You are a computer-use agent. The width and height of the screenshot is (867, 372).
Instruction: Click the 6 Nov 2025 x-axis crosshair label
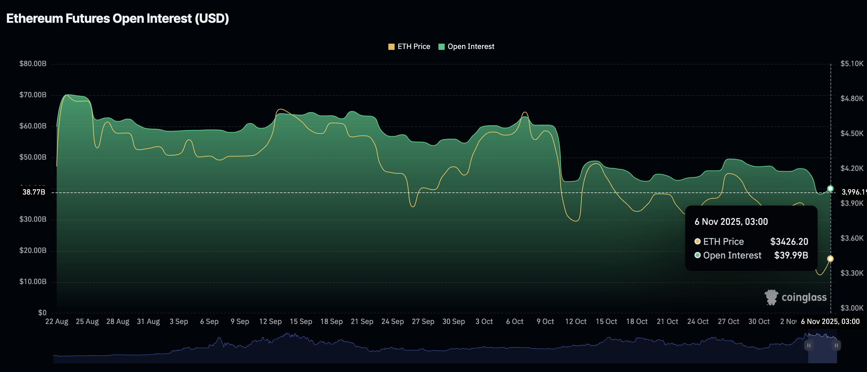[830, 321]
